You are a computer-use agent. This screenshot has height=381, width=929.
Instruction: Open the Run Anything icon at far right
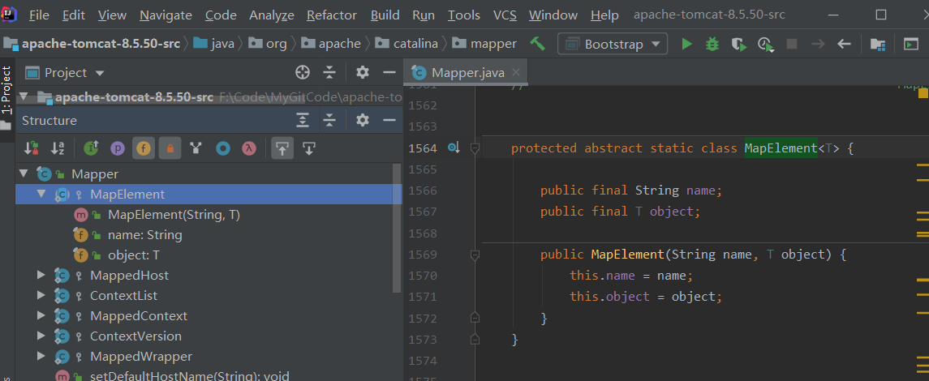910,44
